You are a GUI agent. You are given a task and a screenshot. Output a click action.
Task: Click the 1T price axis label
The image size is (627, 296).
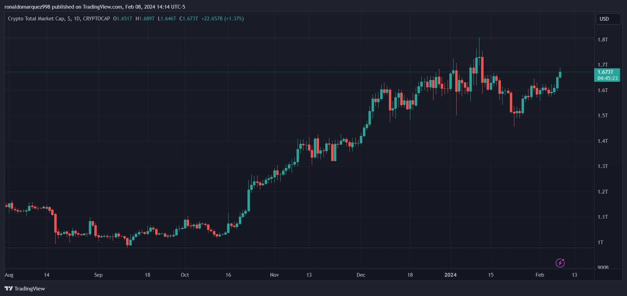600,243
